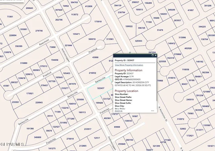Select parcel 175921 on the map

30,93
